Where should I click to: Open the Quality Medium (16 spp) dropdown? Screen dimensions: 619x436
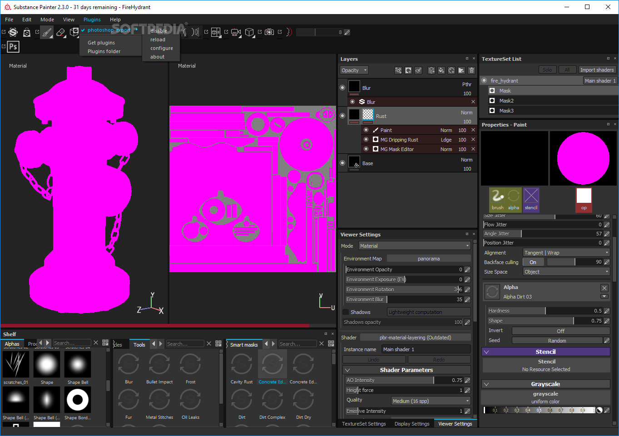[431, 401]
